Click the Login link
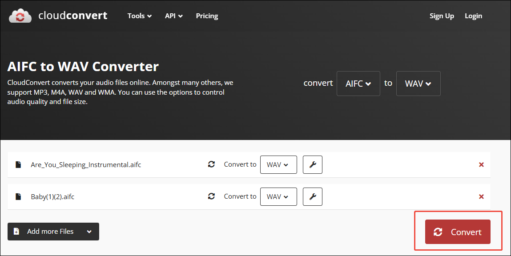511x256 pixels. tap(473, 16)
